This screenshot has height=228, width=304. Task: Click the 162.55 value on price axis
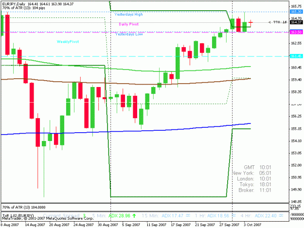pyautogui.click(x=296, y=43)
